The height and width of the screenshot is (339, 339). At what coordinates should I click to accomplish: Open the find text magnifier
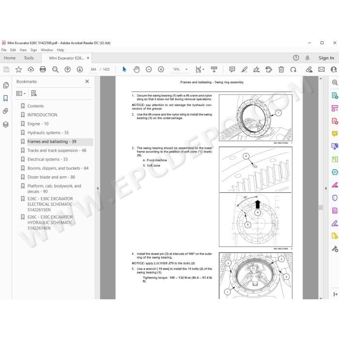(x=55, y=69)
